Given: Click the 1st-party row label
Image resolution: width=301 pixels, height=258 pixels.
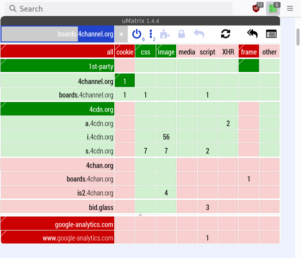Looking at the screenshot, I should [57, 65].
